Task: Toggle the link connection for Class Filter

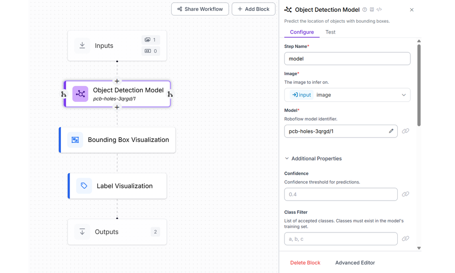Action: (x=405, y=238)
